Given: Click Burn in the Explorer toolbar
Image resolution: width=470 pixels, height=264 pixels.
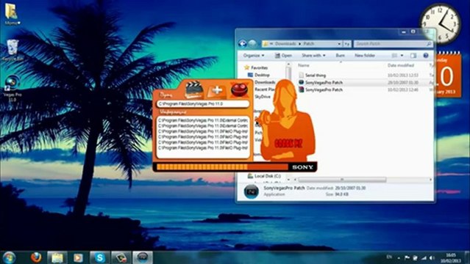Looking at the screenshot, I should pos(341,56).
